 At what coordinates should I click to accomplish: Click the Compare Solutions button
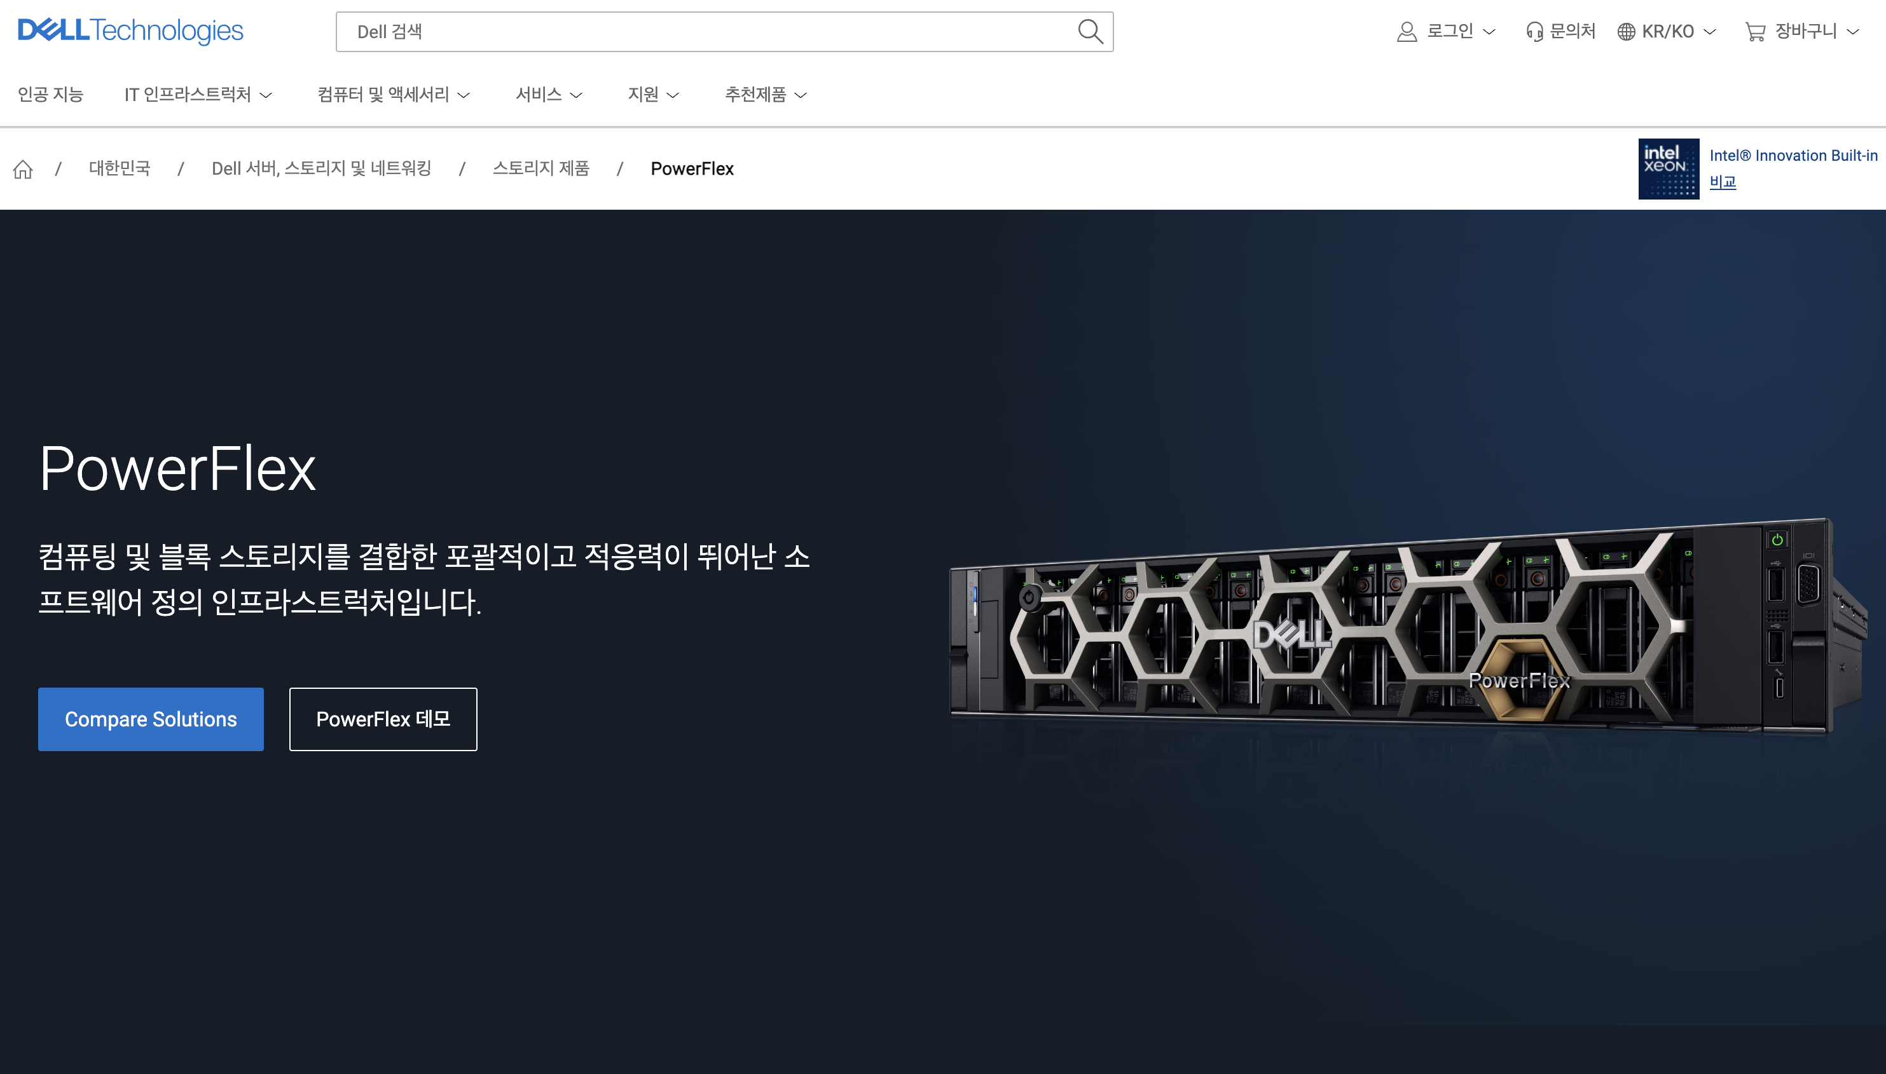click(151, 719)
